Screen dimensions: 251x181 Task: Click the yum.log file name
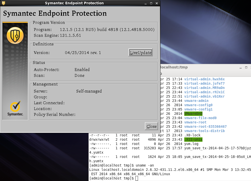[191, 144]
